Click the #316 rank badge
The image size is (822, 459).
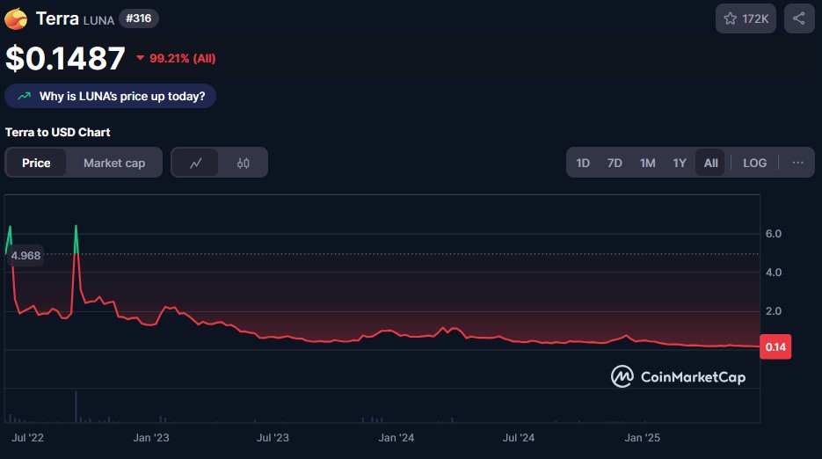coord(138,18)
